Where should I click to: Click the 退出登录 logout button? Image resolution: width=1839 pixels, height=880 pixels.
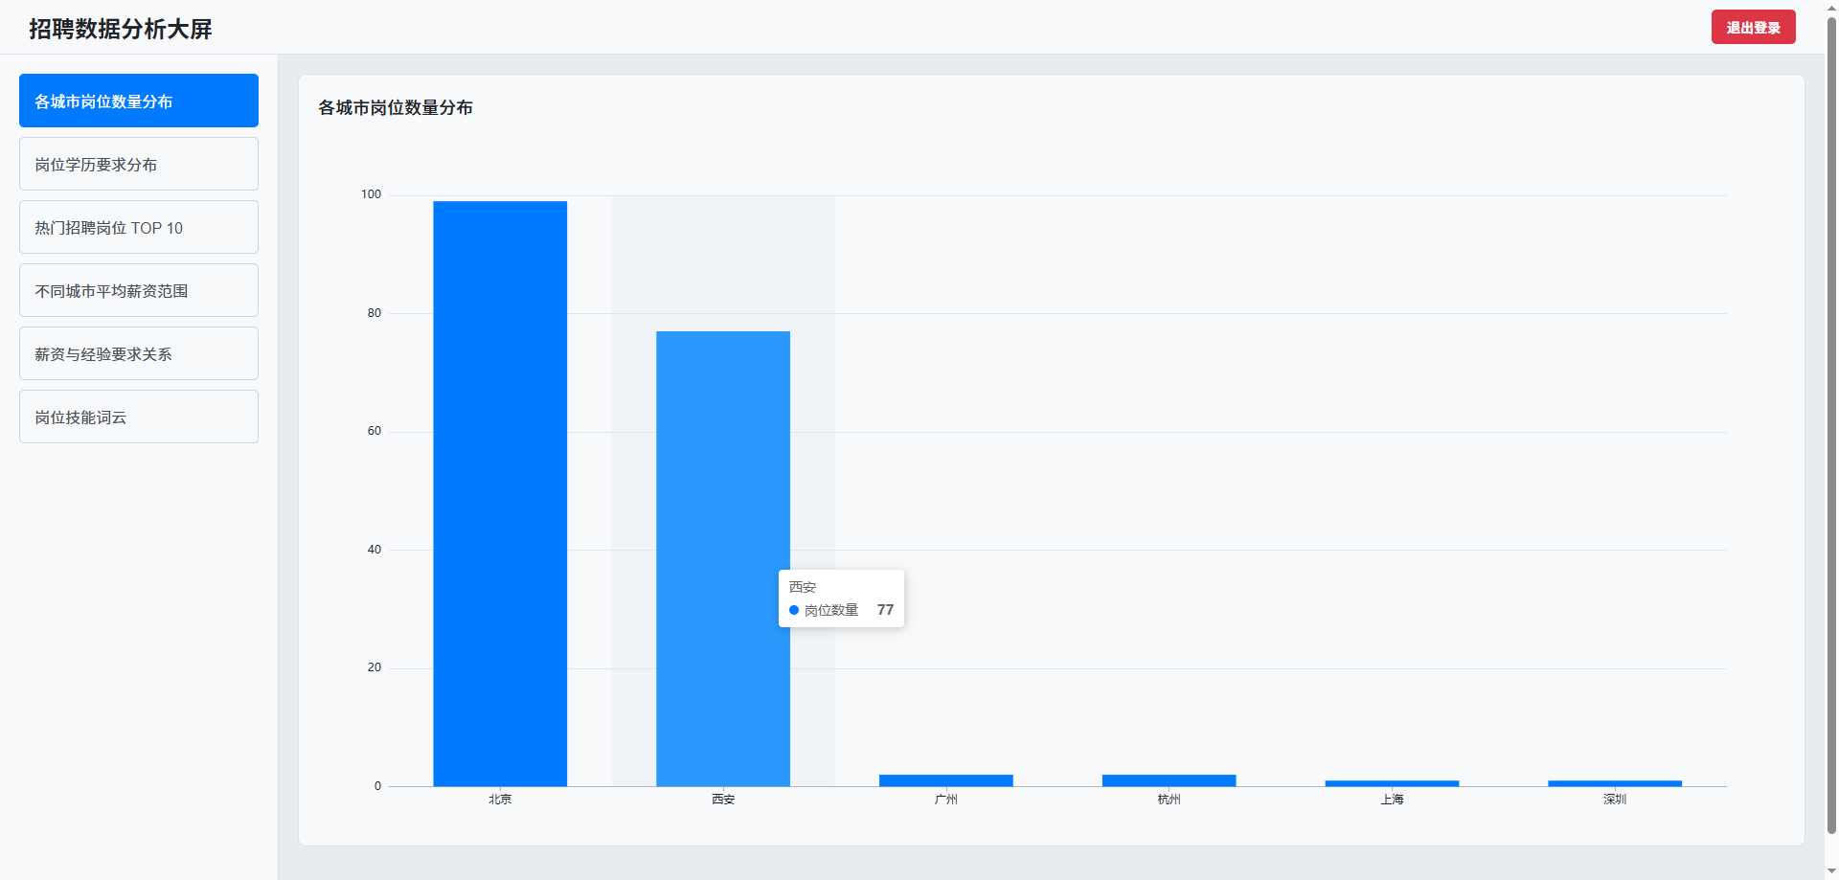point(1753,28)
